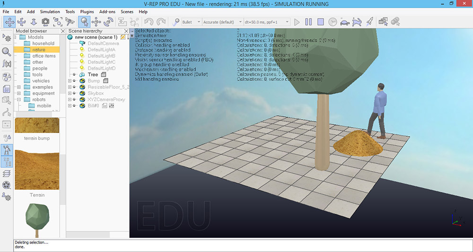Toggle the model browser sidebar icon
Viewport: 473px width, 252px height.
click(7, 149)
